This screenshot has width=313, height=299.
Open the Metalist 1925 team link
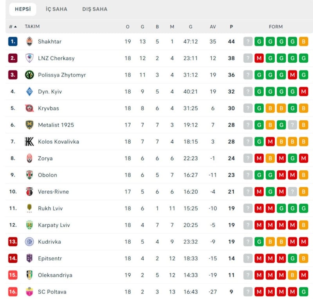click(56, 125)
